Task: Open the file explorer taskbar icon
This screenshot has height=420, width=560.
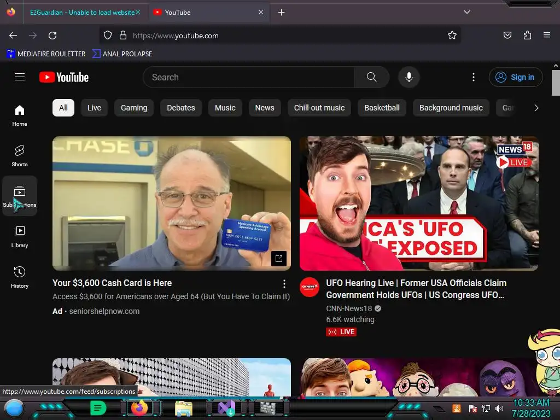Action: click(x=184, y=408)
